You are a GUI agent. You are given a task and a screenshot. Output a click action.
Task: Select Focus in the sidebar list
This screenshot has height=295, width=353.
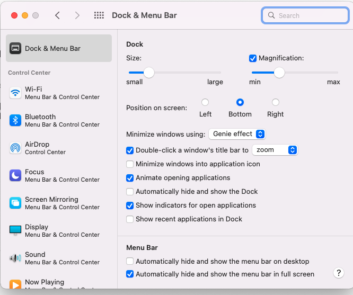pos(59,175)
